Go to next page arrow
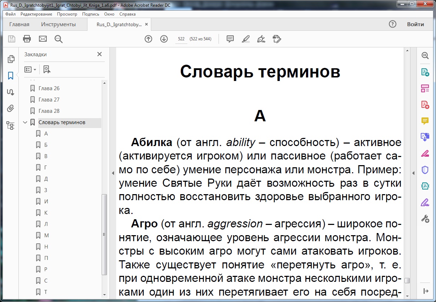Viewport: 436px width, 302px height. (164, 39)
